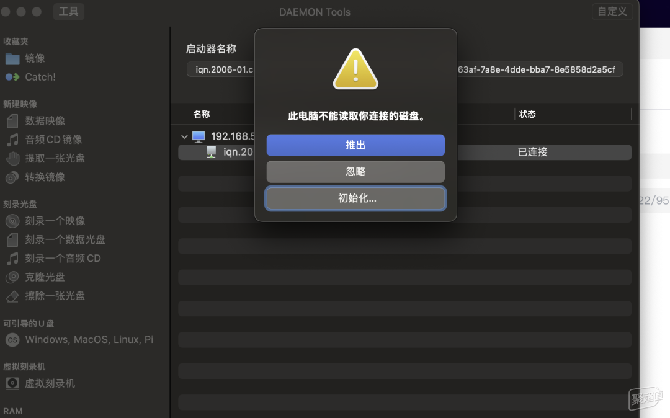
Task: Click the DAEMON Tools window title
Action: pos(315,12)
